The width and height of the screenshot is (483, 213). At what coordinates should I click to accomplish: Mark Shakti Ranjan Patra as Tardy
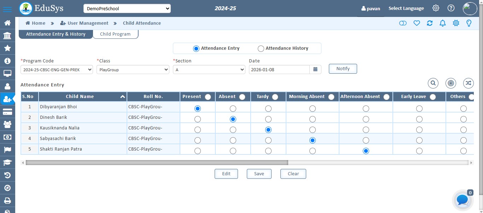(x=268, y=151)
